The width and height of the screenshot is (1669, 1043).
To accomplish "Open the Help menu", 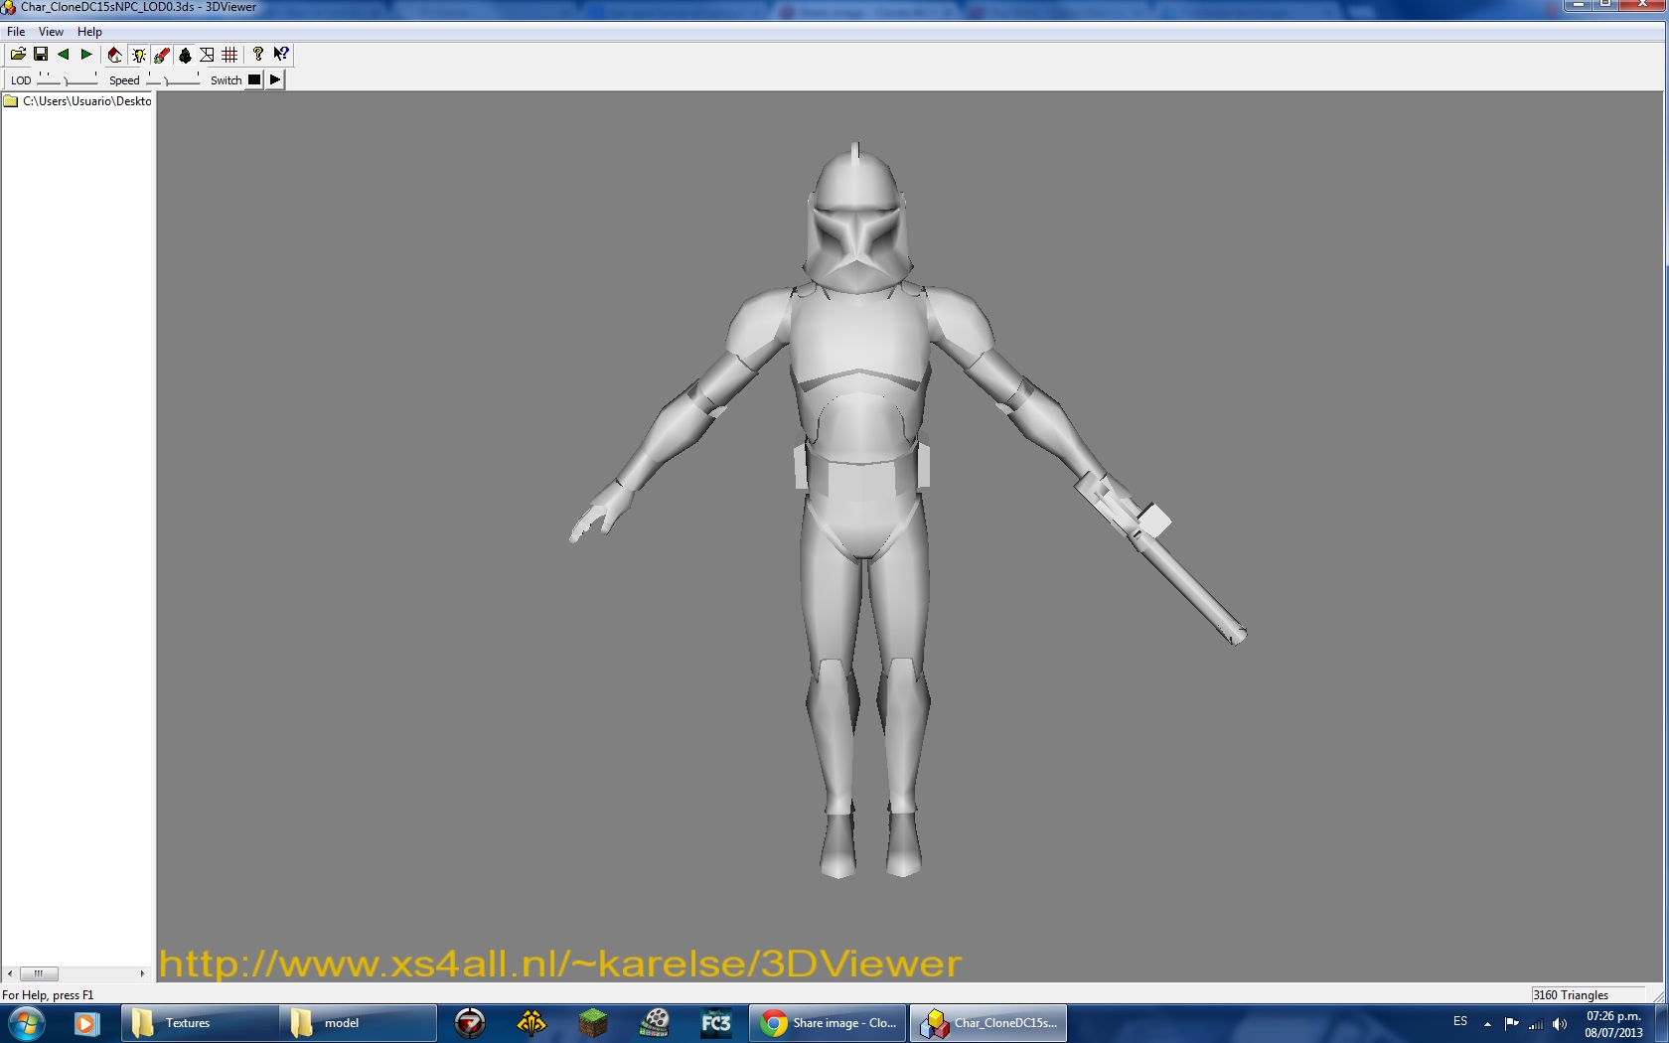I will tap(89, 32).
